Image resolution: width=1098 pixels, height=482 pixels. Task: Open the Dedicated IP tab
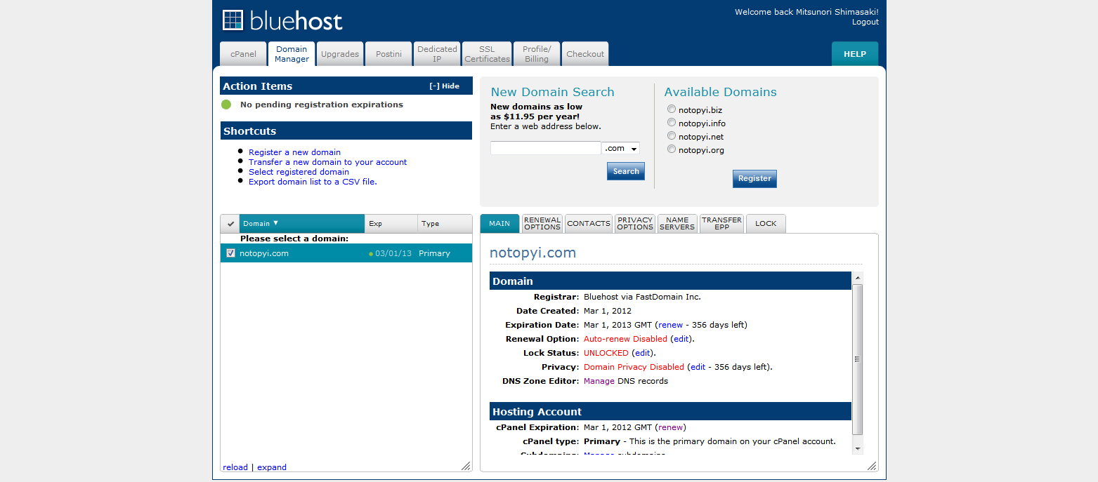tap(437, 54)
